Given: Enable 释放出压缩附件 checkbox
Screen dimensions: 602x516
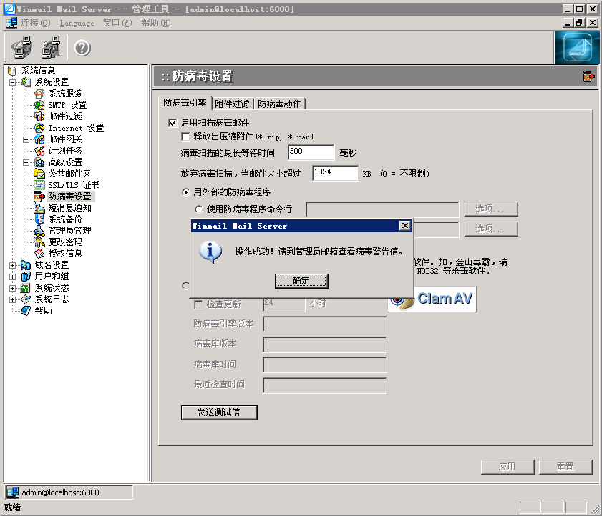Looking at the screenshot, I should (x=186, y=137).
